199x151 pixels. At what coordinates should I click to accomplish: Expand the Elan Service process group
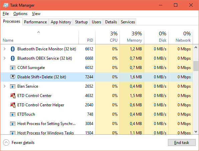5,86
